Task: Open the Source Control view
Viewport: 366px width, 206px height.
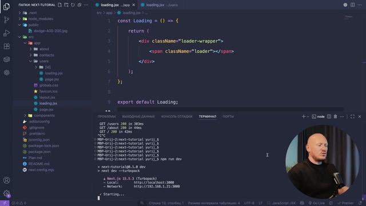Action: [6, 19]
